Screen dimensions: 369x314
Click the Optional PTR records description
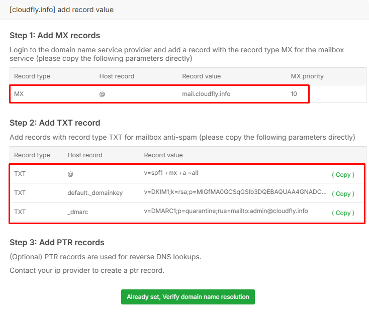[x=106, y=257]
